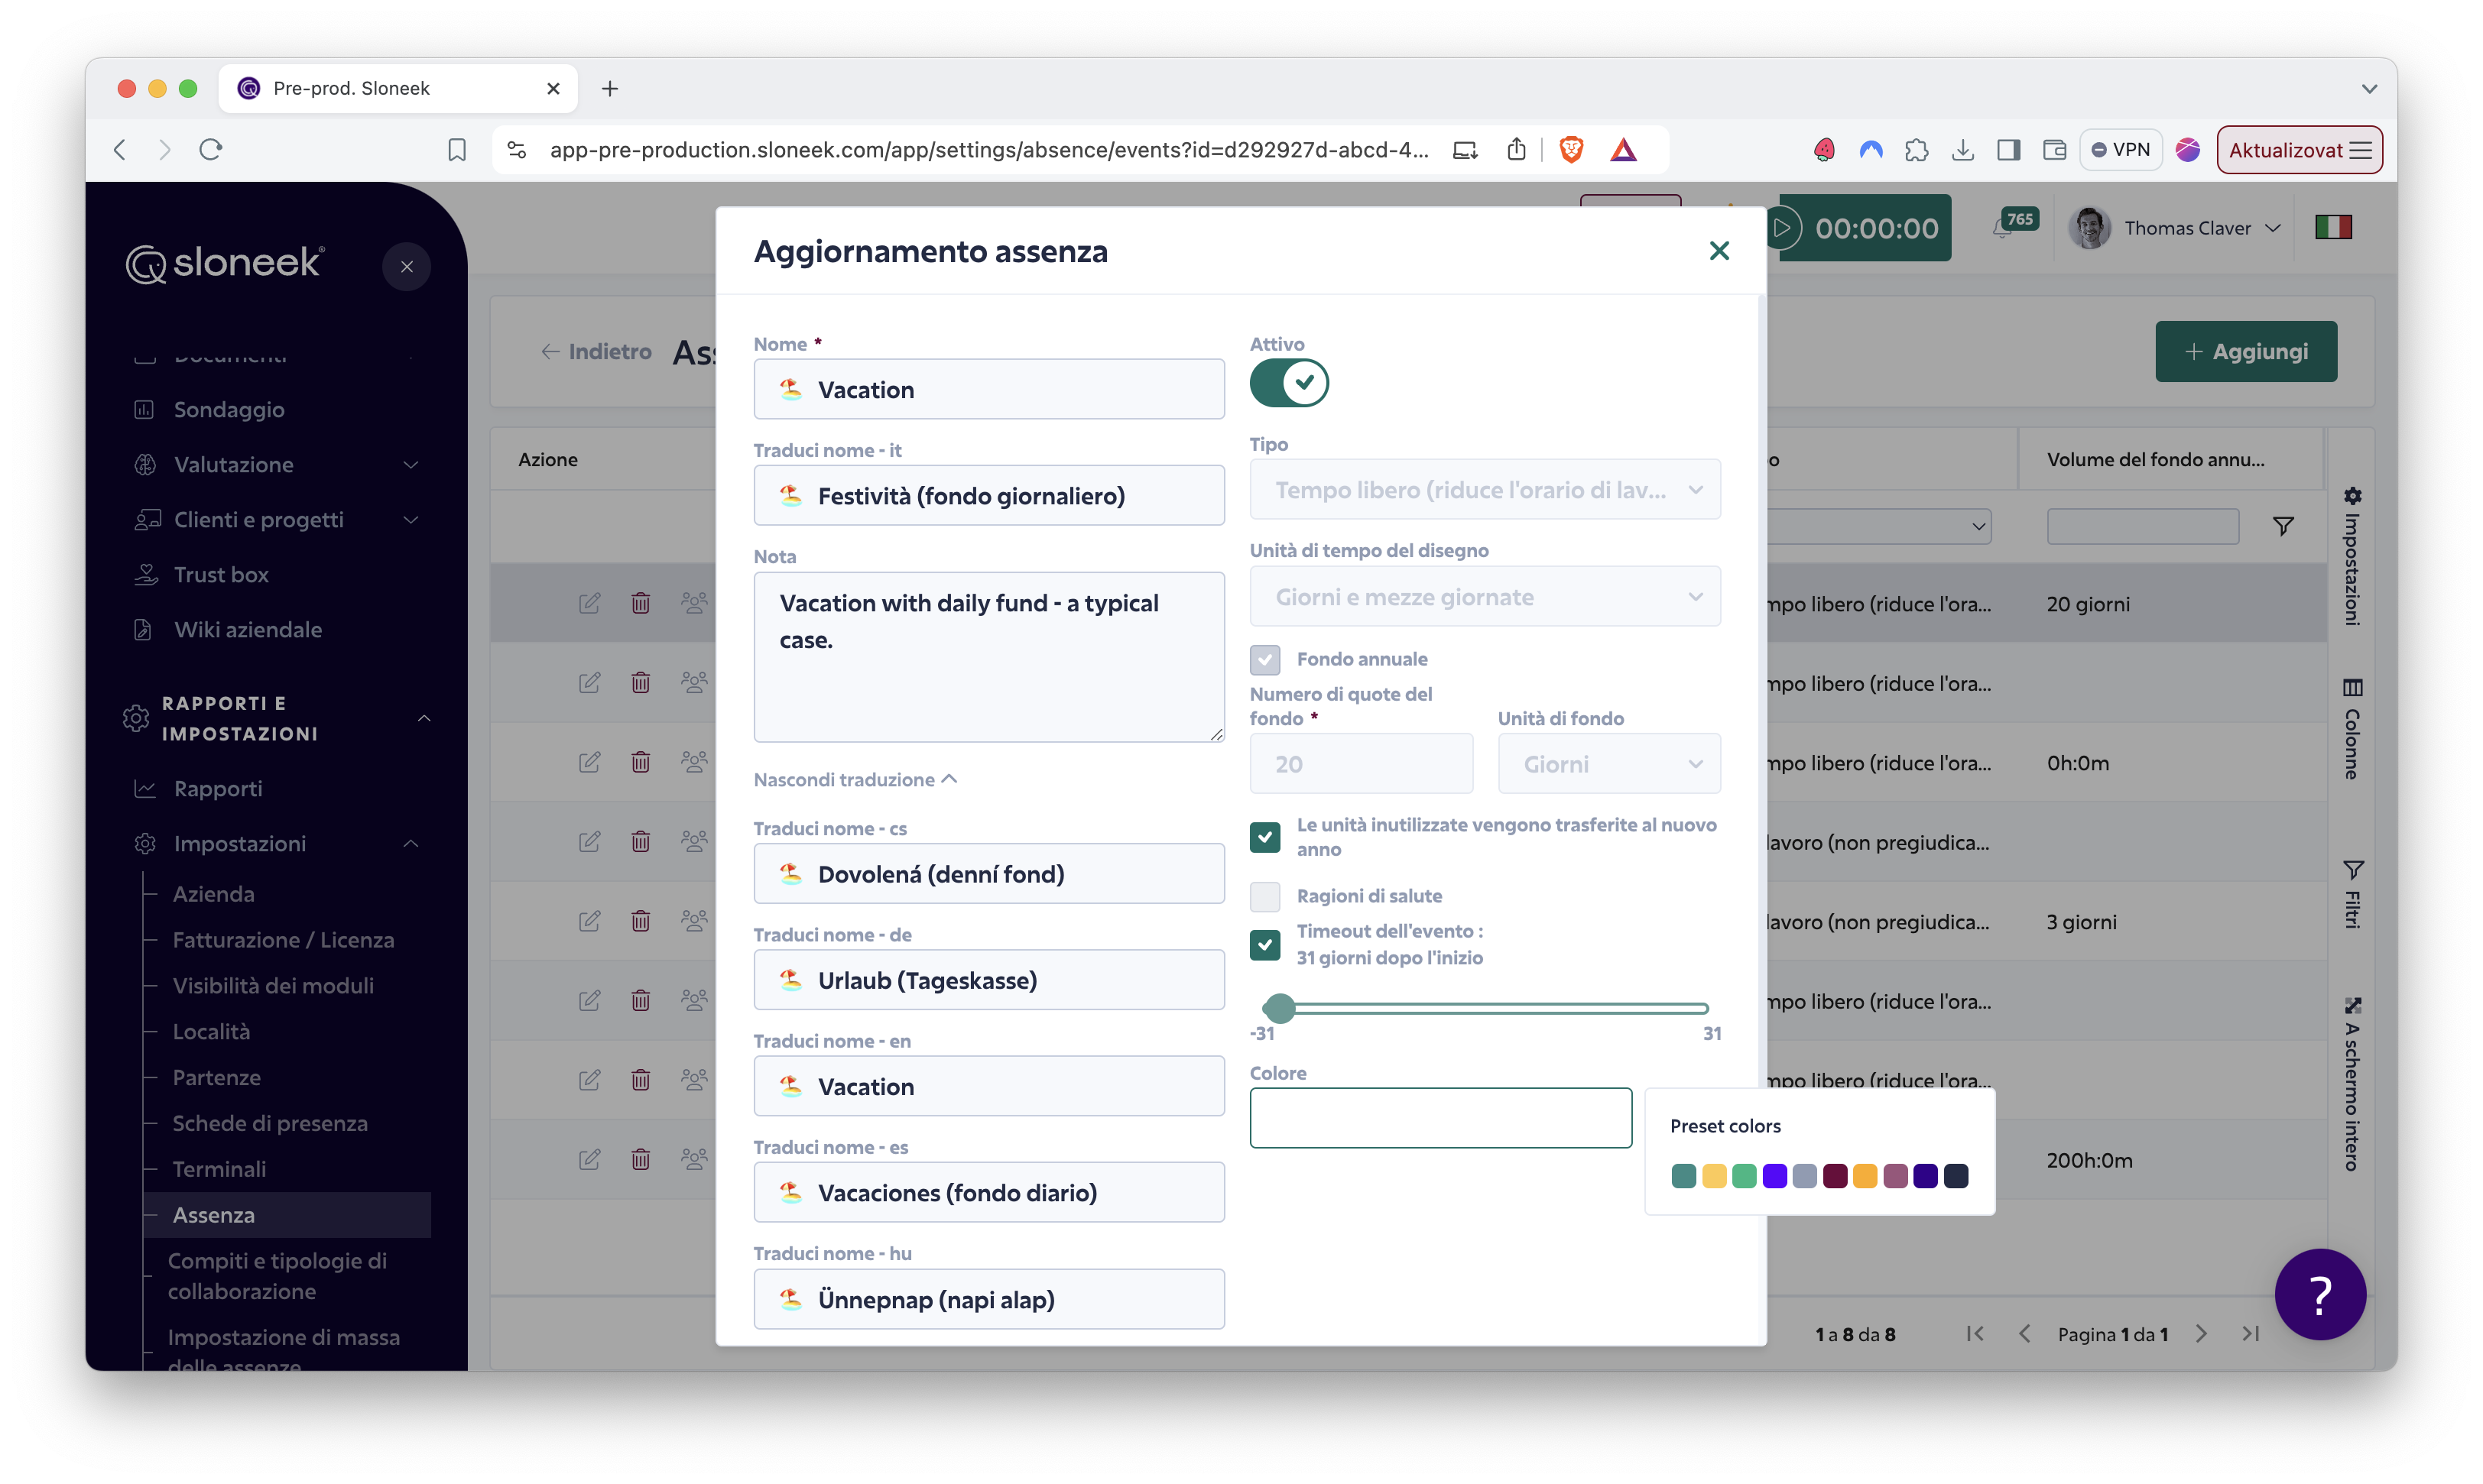Toggle the Fondo annuale checkbox
The height and width of the screenshot is (1484, 2483).
(x=1264, y=659)
